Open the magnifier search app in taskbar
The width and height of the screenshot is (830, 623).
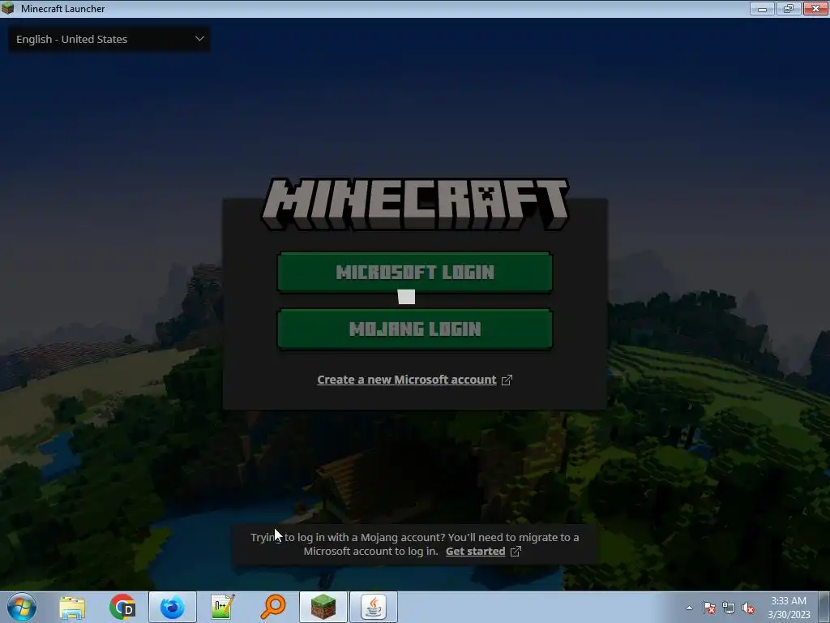pyautogui.click(x=273, y=607)
